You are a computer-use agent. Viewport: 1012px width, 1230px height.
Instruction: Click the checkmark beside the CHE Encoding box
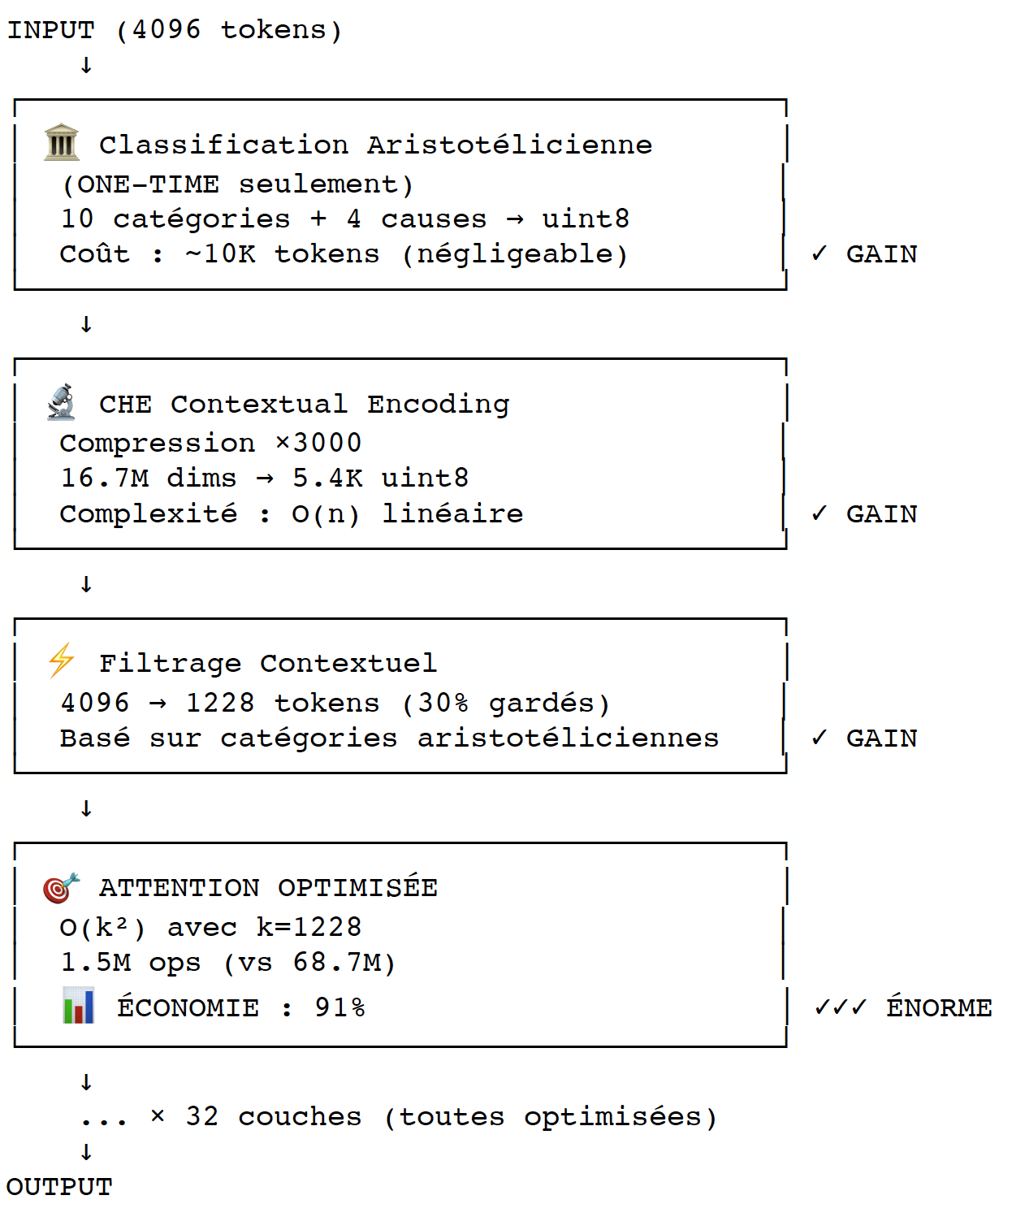point(819,513)
